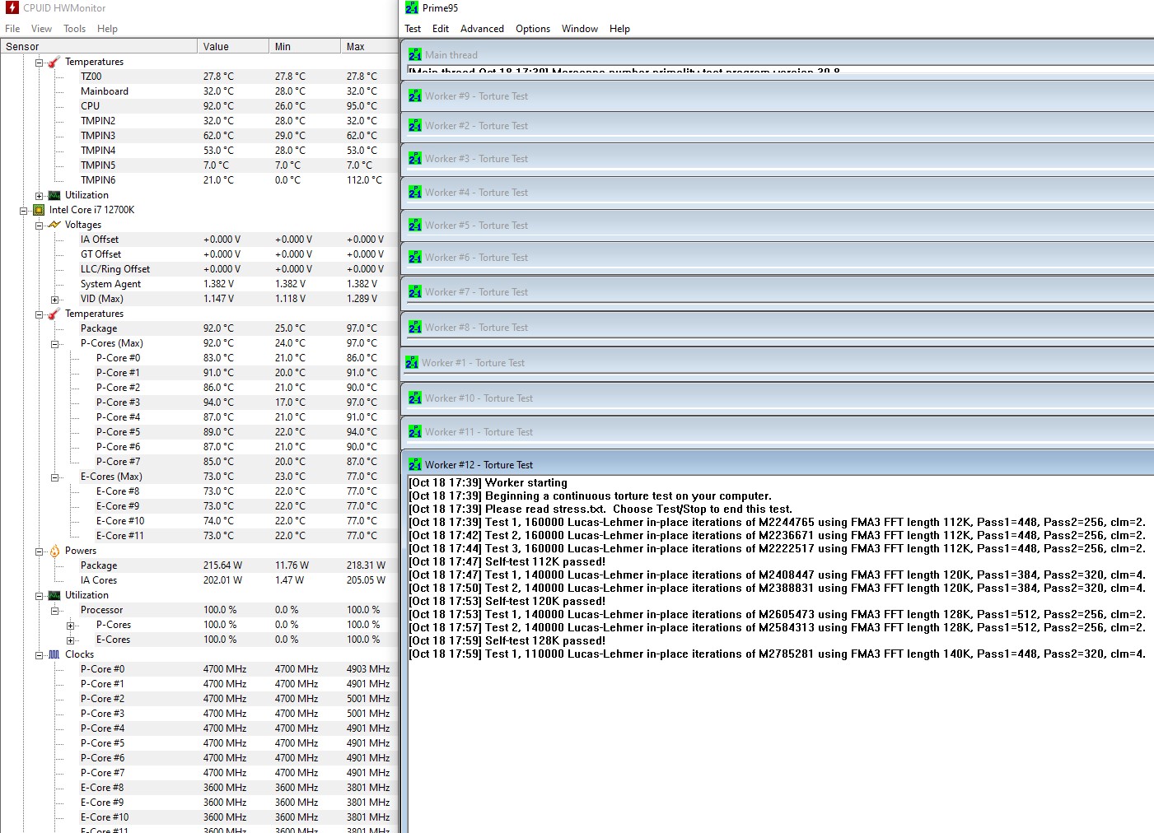Collapse the Powers section
The height and width of the screenshot is (833, 1154).
click(x=39, y=551)
